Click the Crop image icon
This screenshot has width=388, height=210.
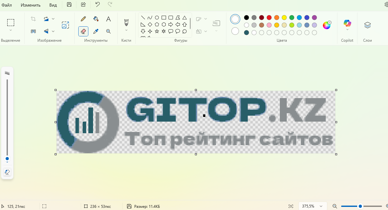[33, 19]
